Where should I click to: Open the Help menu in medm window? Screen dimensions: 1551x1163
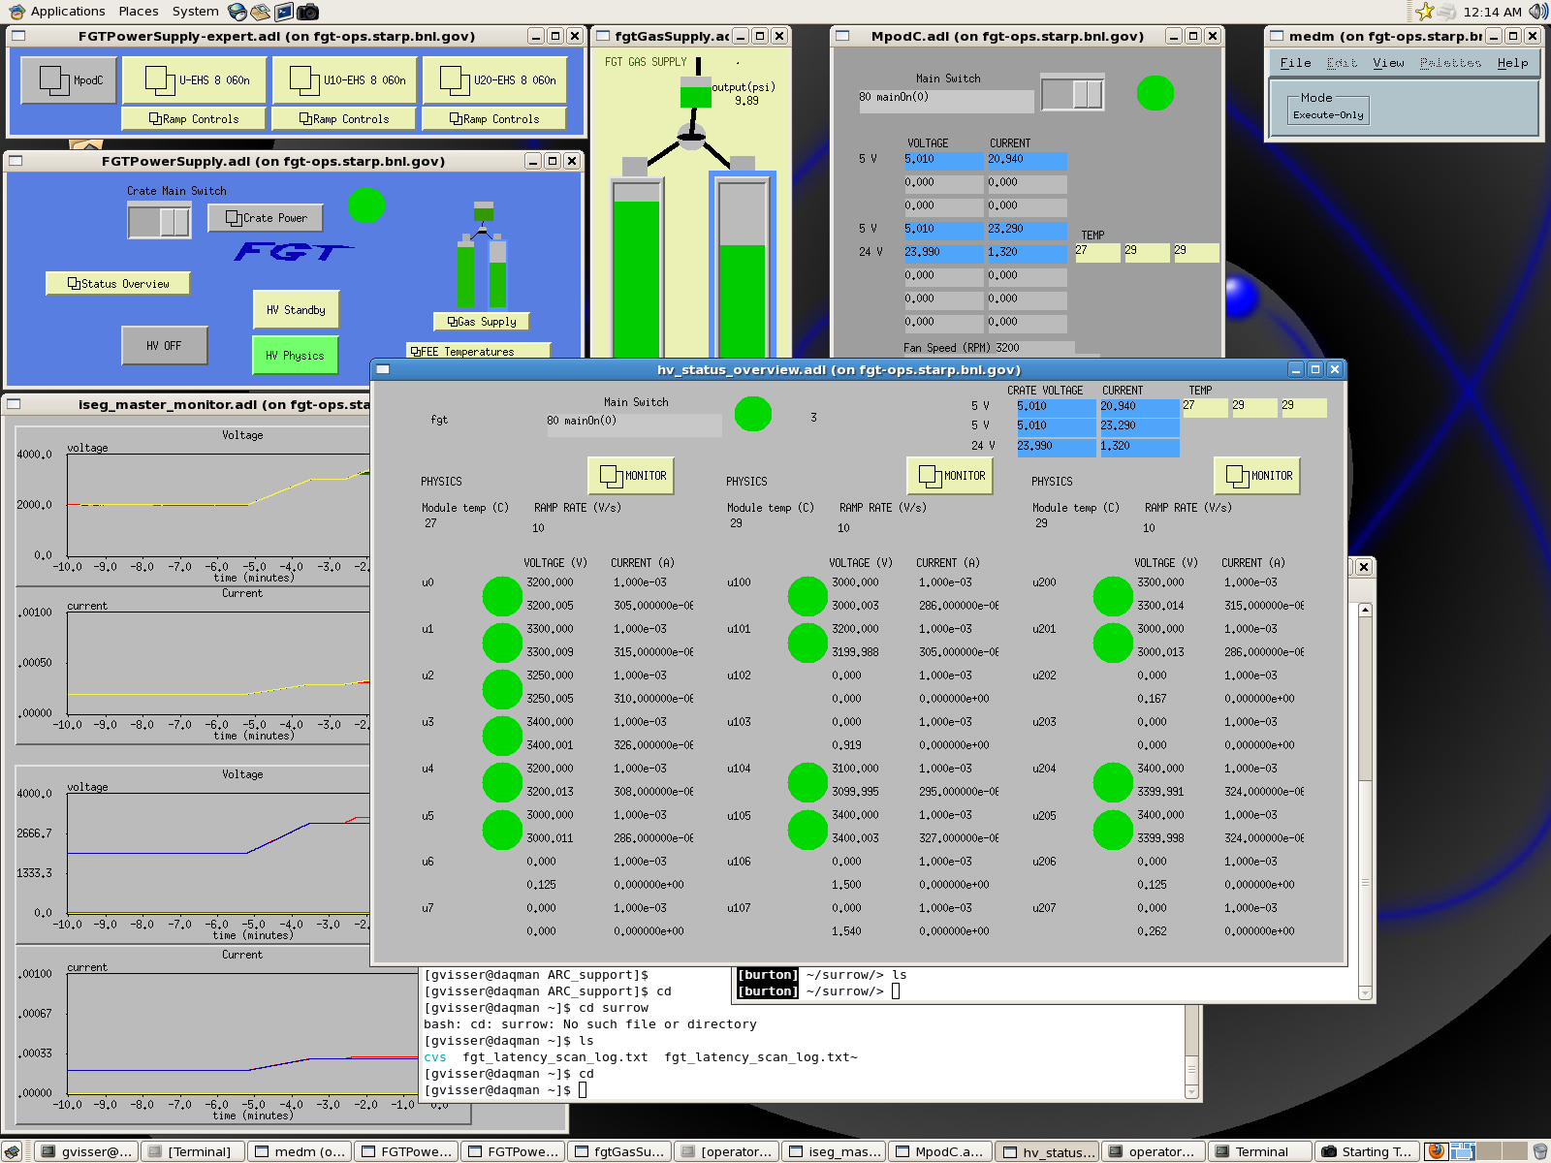click(1512, 63)
